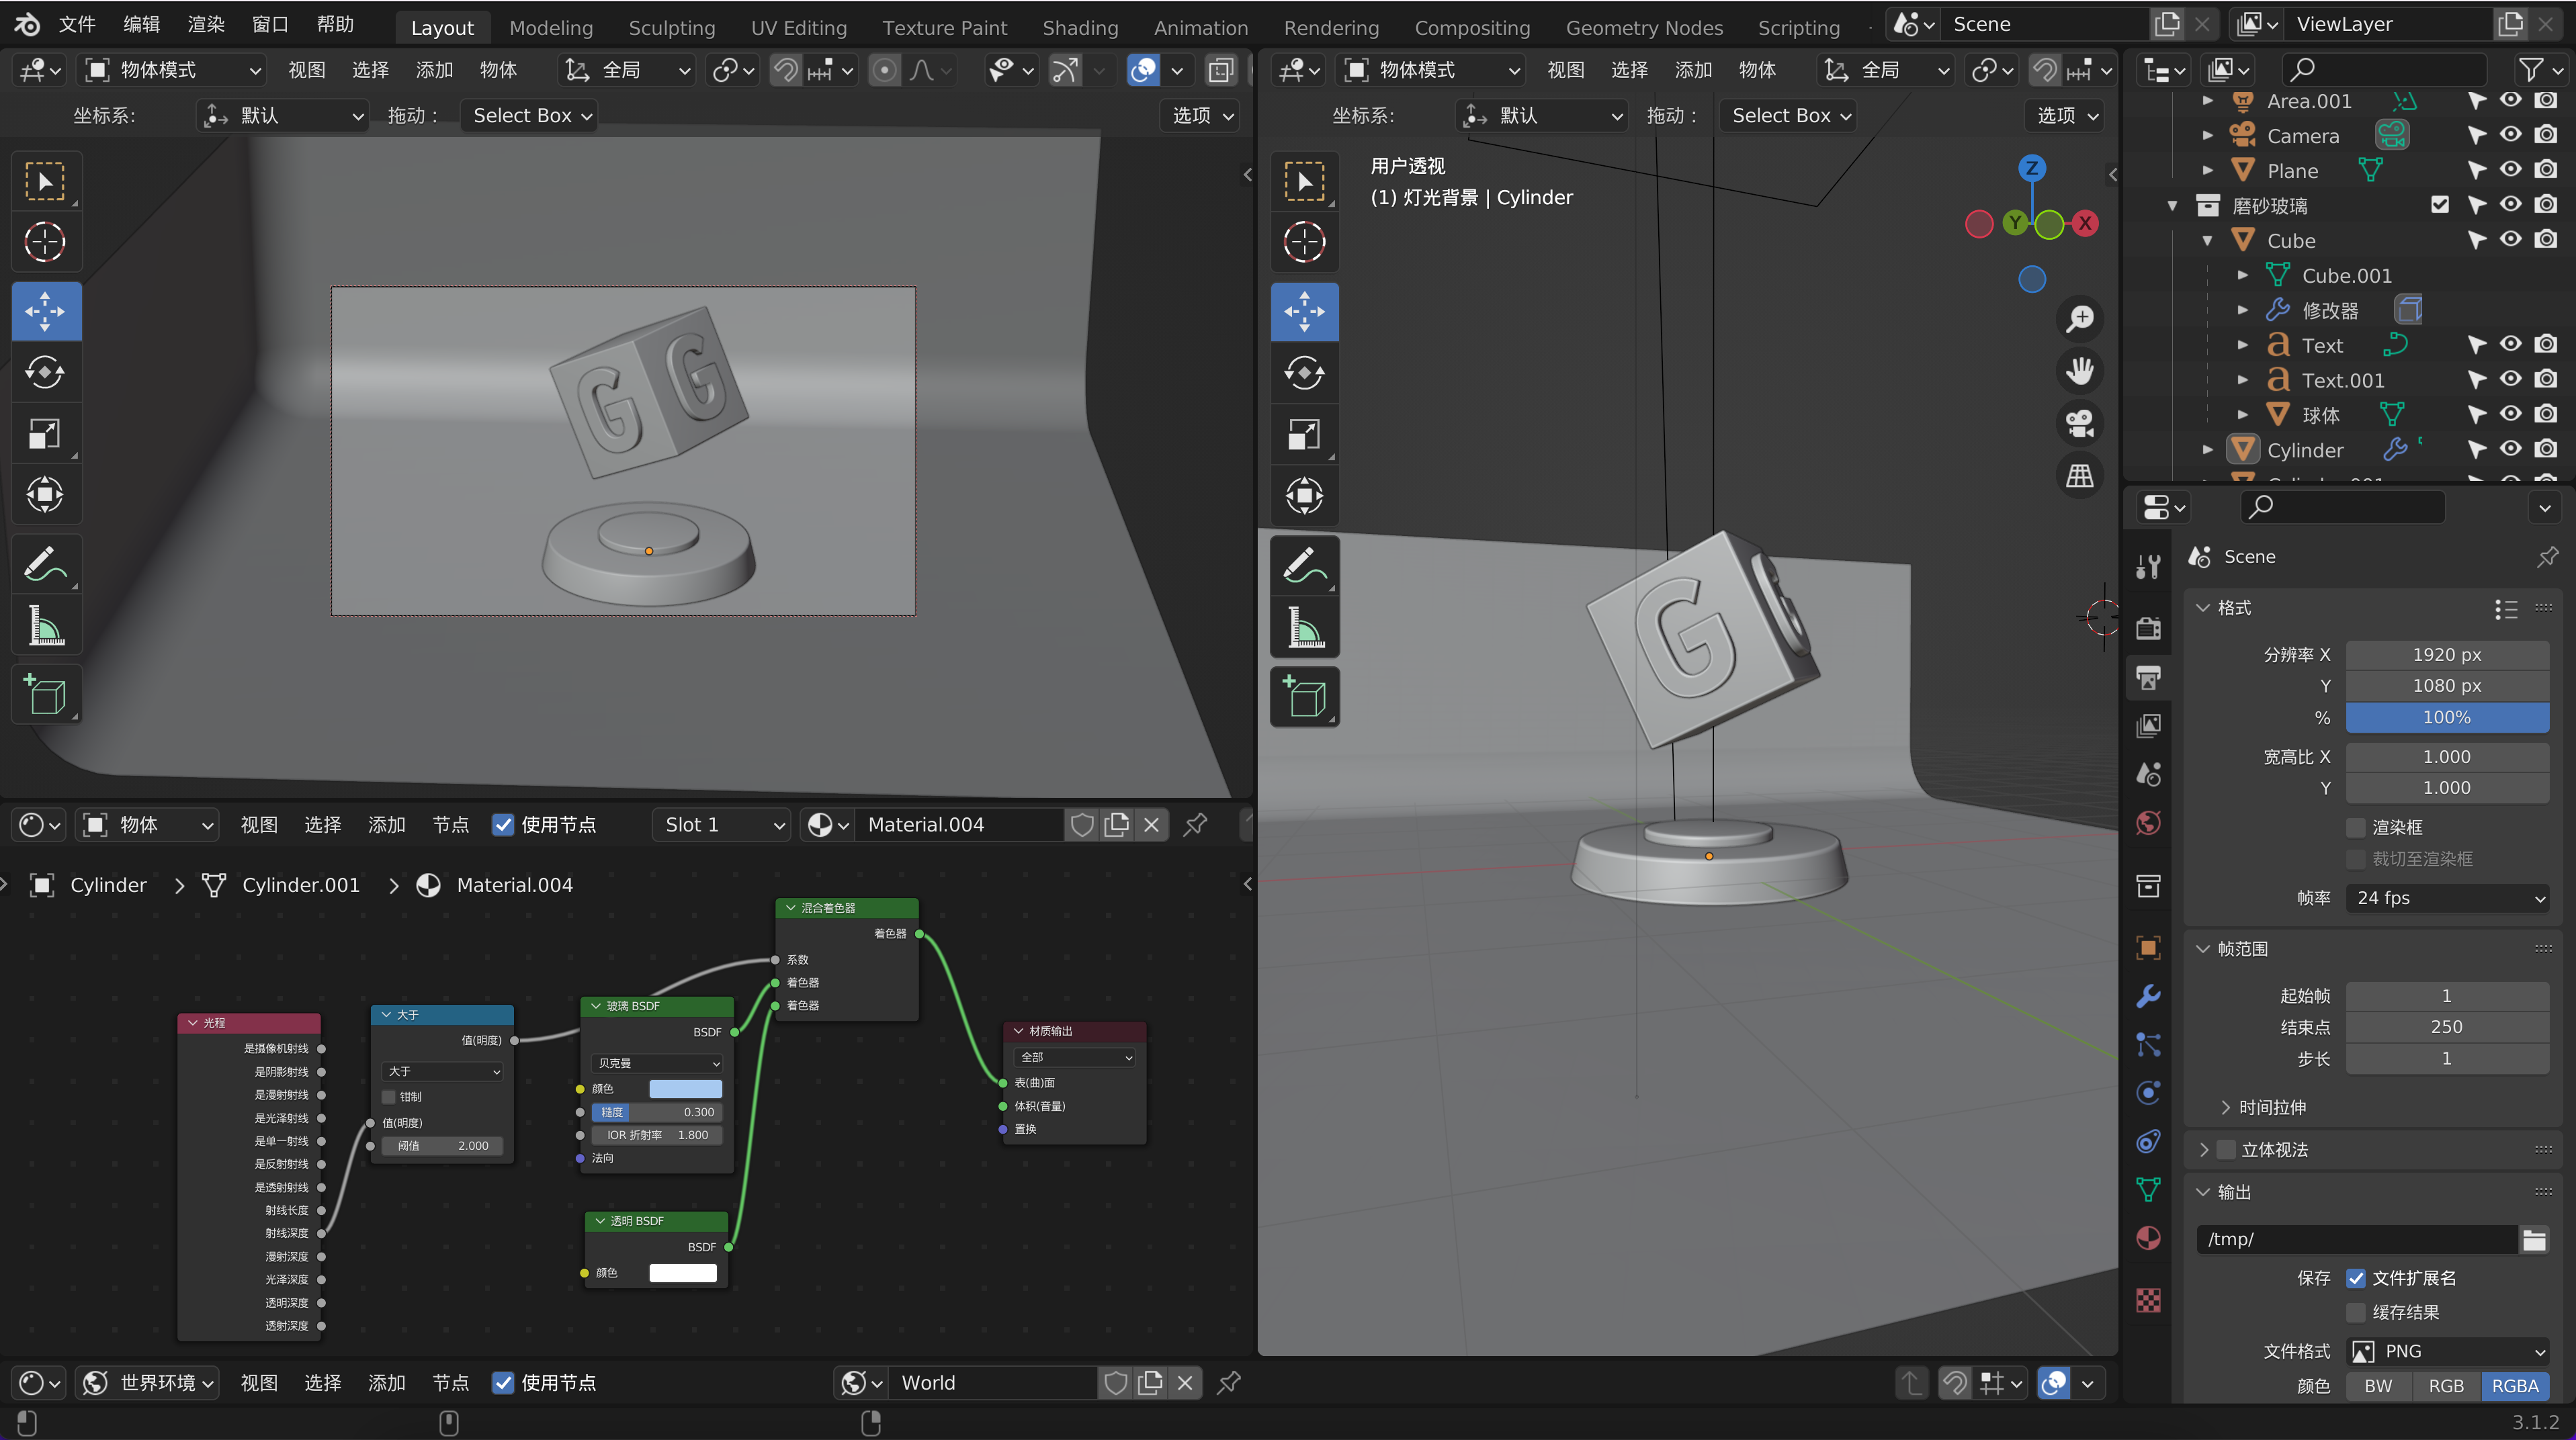
Task: Pick the Transform tool in left viewport
Action: [45, 494]
